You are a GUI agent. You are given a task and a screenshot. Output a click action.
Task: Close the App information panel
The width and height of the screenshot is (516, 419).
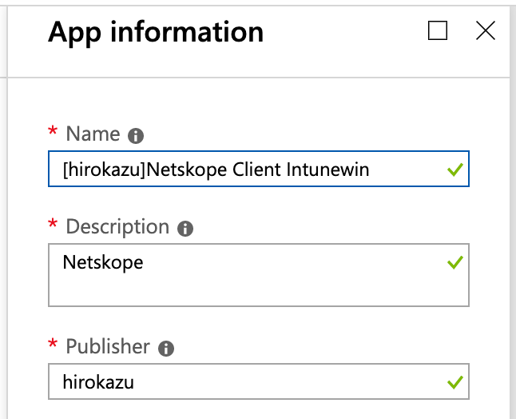(486, 30)
